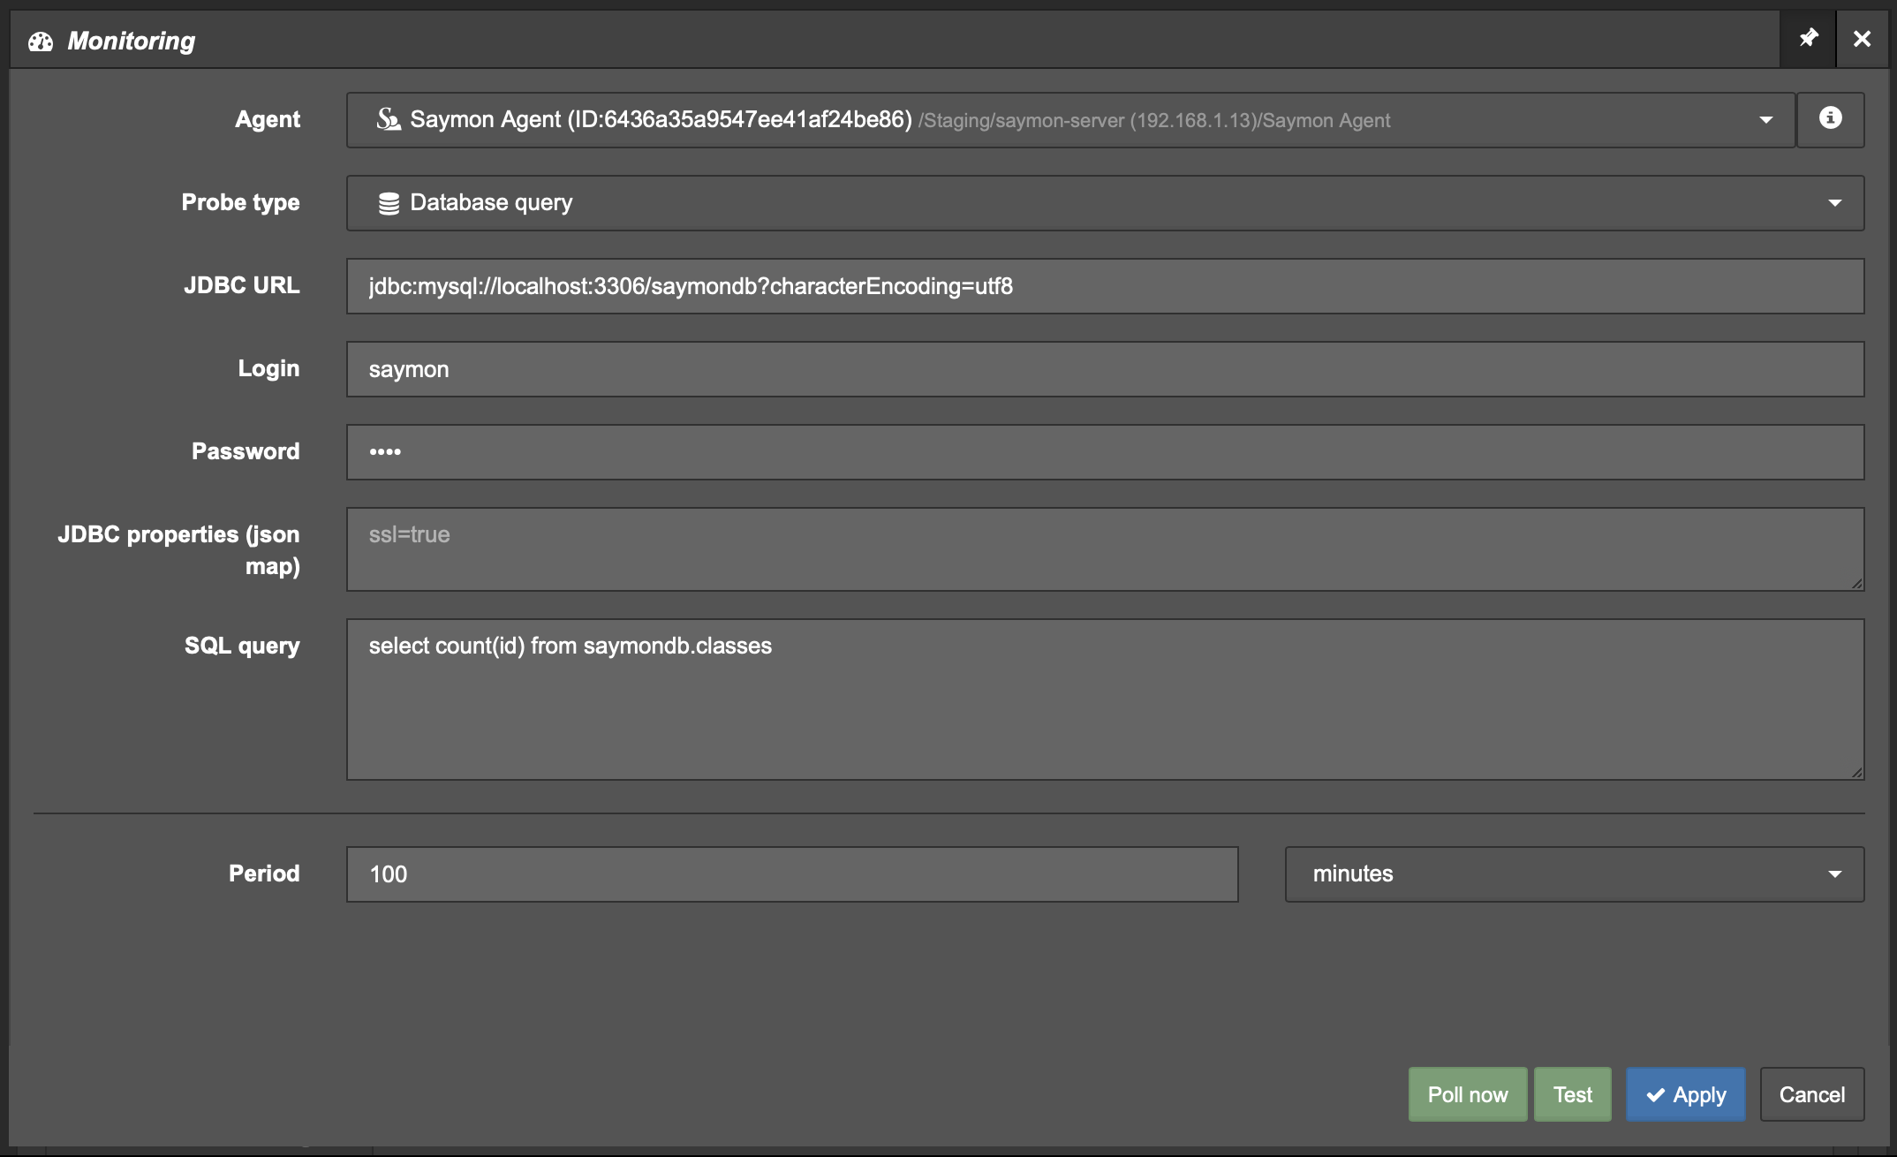
Task: Close the Monitoring dialog
Action: 1862,39
